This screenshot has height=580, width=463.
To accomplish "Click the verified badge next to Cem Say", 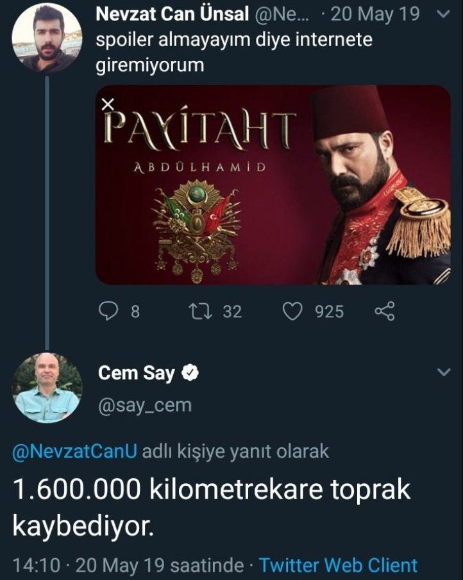I will (x=190, y=374).
